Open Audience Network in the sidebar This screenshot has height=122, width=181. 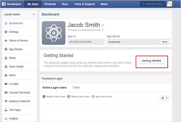(19, 101)
